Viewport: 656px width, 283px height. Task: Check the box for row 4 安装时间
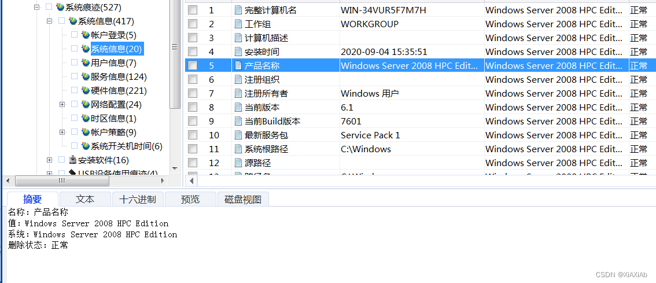click(x=193, y=52)
